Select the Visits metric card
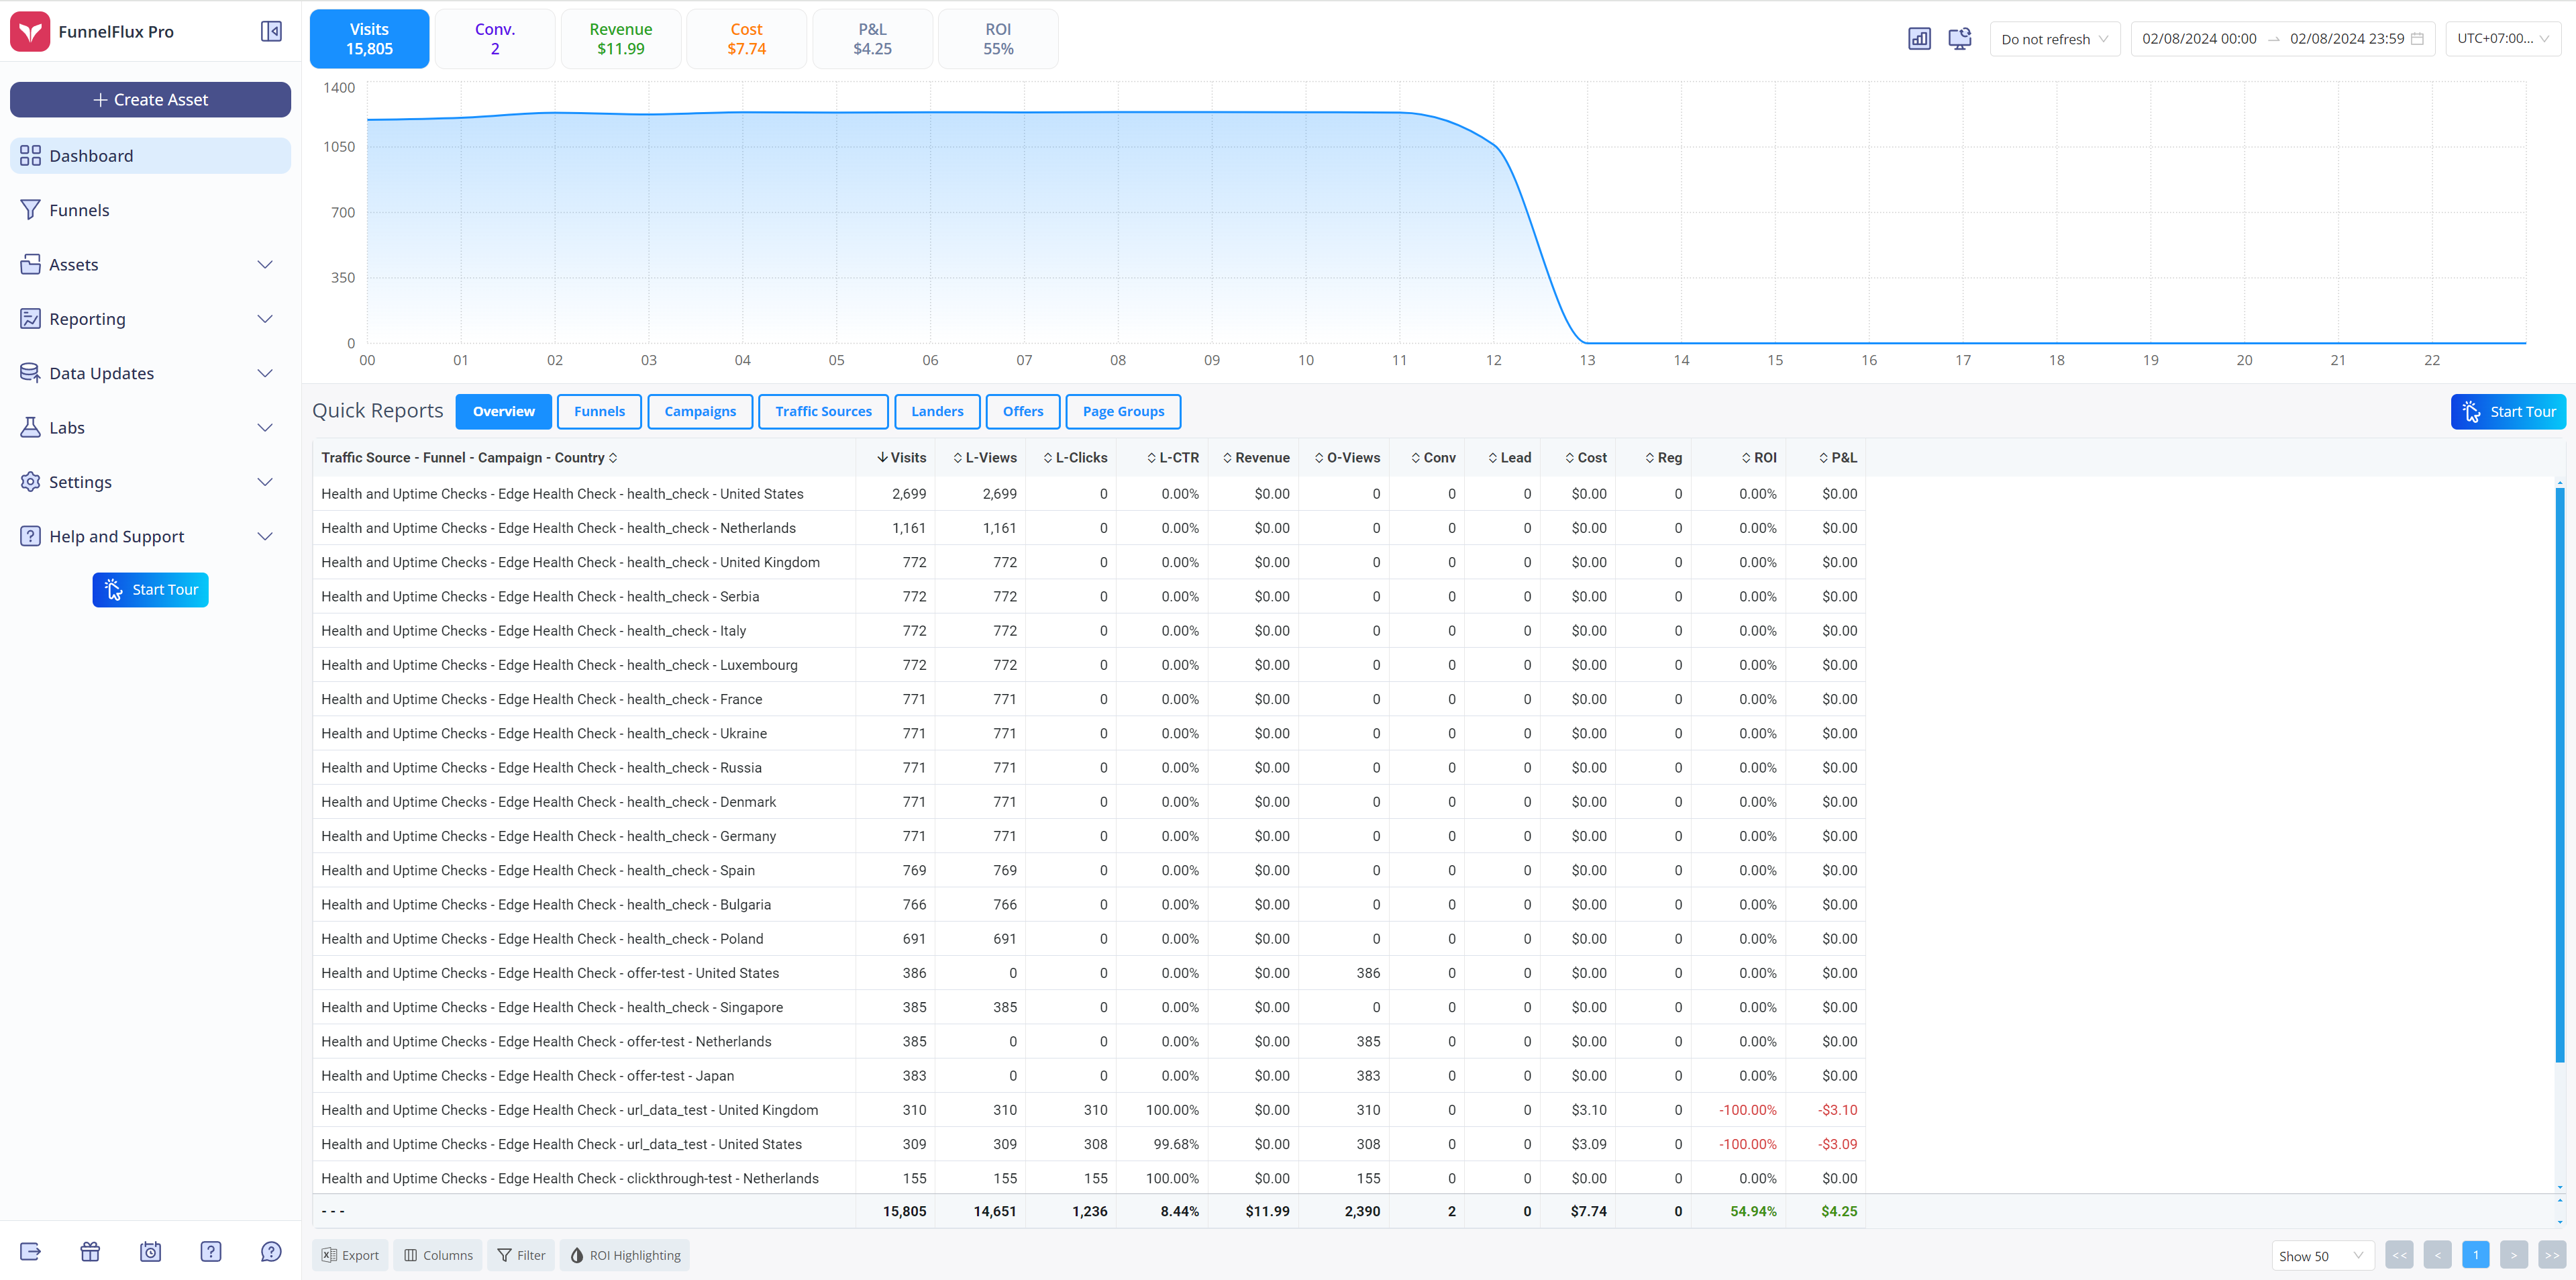Screen dimensions: 2576x1280 (x=369, y=38)
